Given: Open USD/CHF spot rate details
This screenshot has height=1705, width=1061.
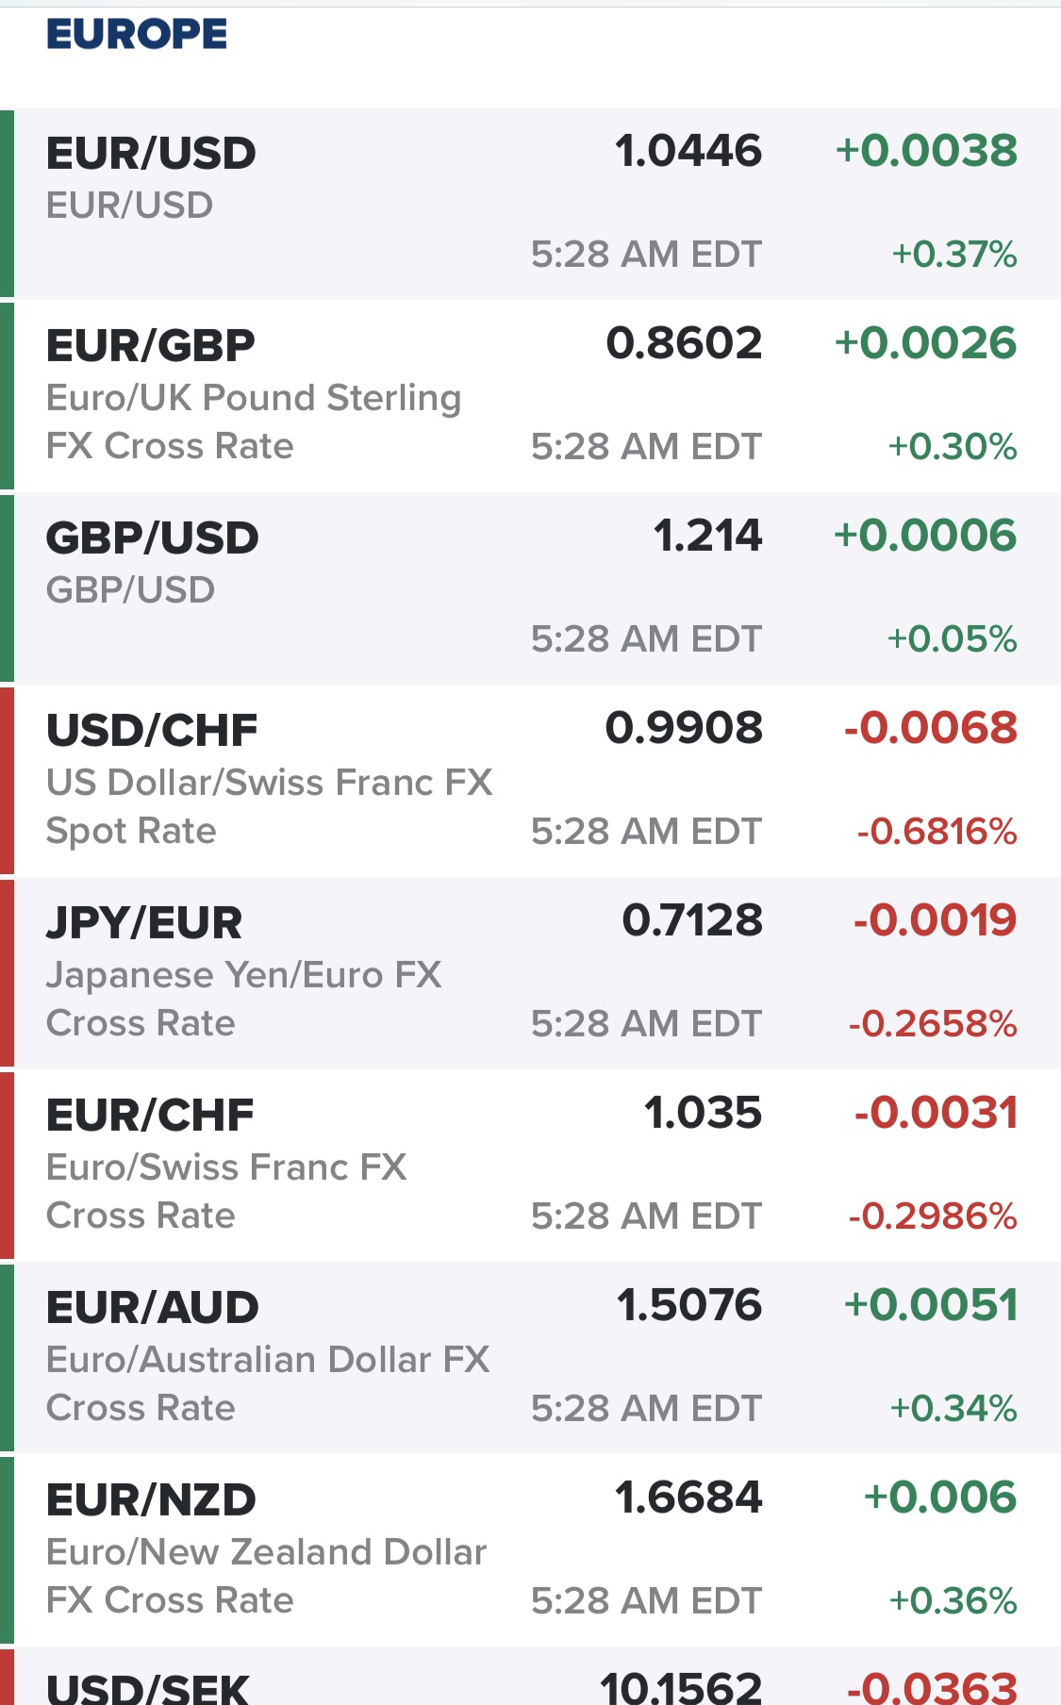Looking at the screenshot, I should click(x=530, y=781).
